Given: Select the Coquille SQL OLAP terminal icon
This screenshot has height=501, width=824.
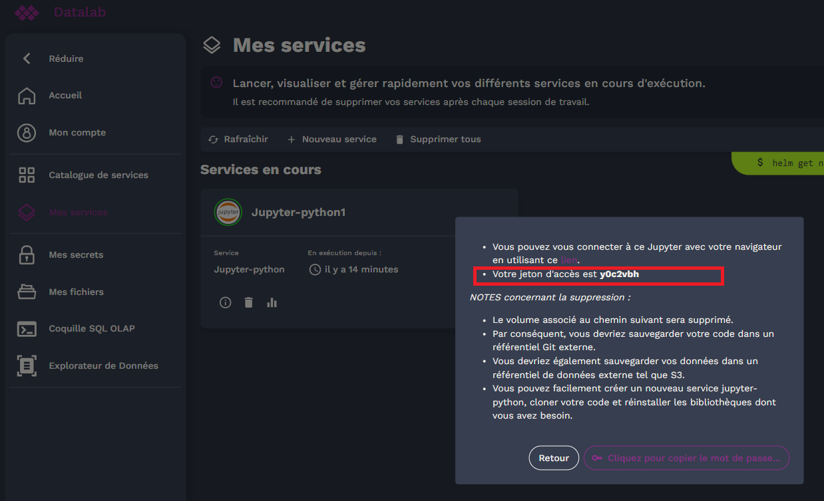Looking at the screenshot, I should (x=25, y=328).
